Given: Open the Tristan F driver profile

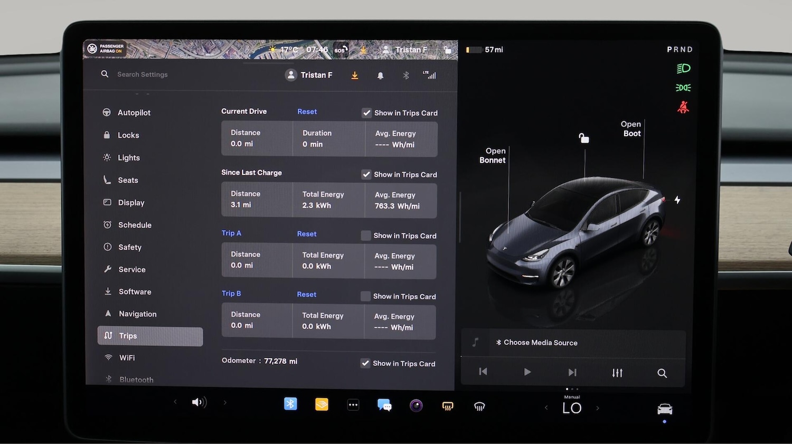Looking at the screenshot, I should pyautogui.click(x=309, y=75).
